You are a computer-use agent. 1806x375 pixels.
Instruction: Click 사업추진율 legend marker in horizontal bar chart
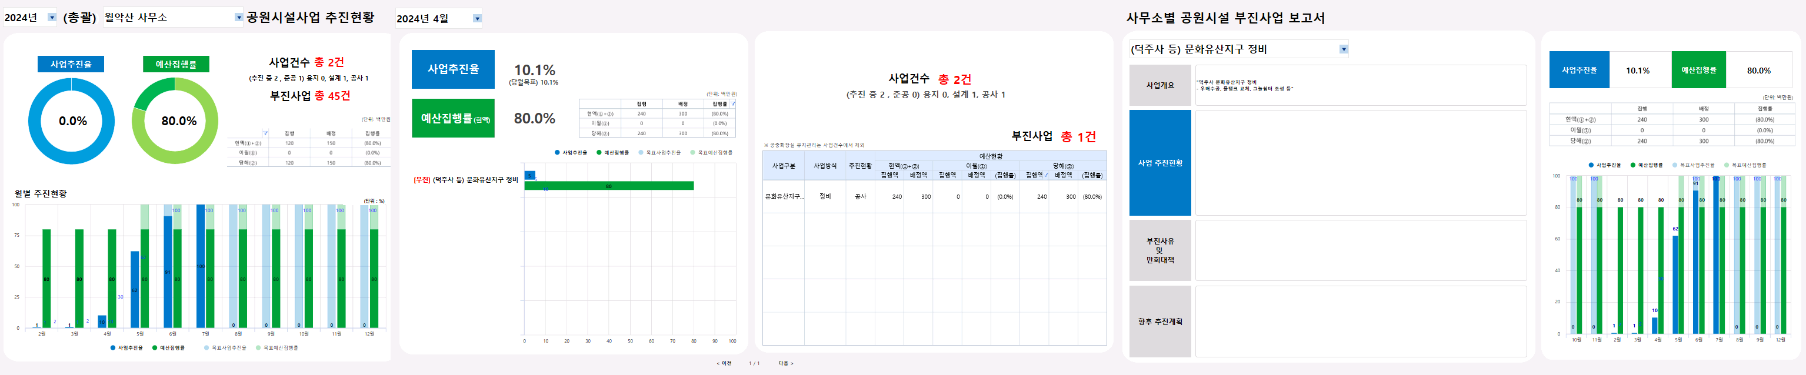point(557,152)
